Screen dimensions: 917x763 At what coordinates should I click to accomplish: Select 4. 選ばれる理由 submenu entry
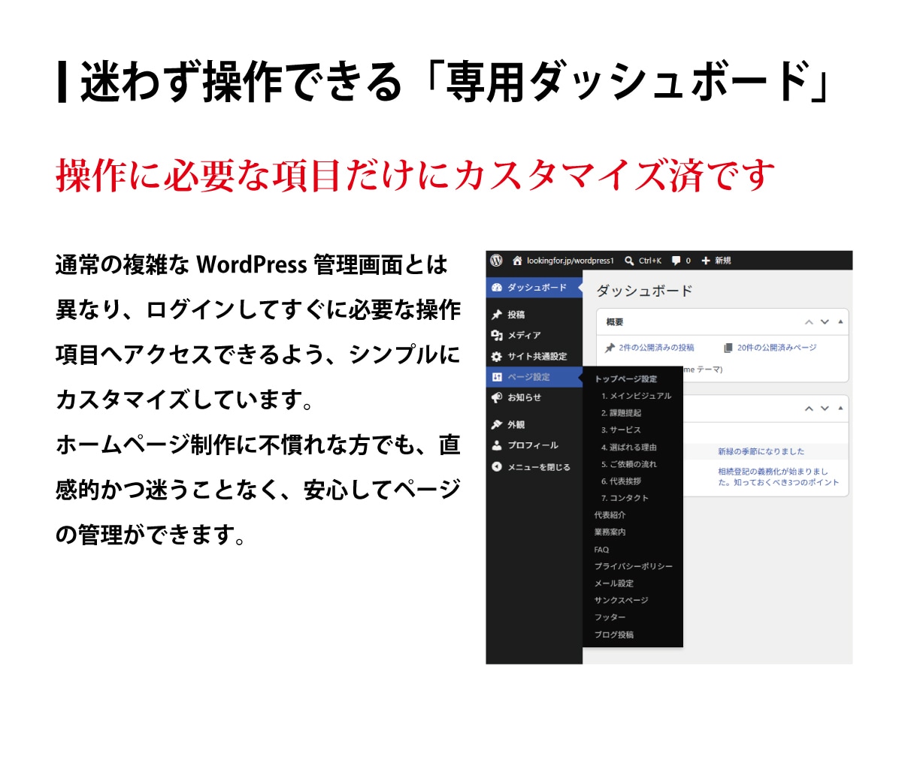(628, 448)
